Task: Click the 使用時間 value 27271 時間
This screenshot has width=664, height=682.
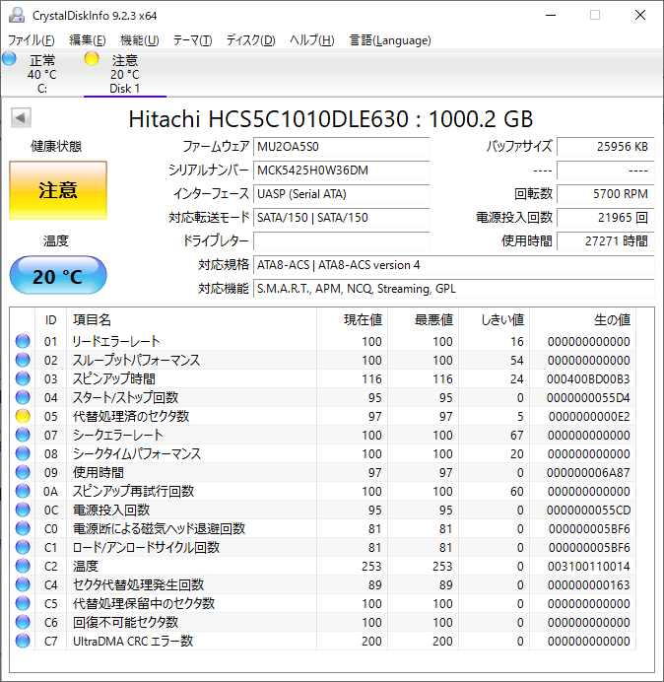Action: [x=606, y=240]
